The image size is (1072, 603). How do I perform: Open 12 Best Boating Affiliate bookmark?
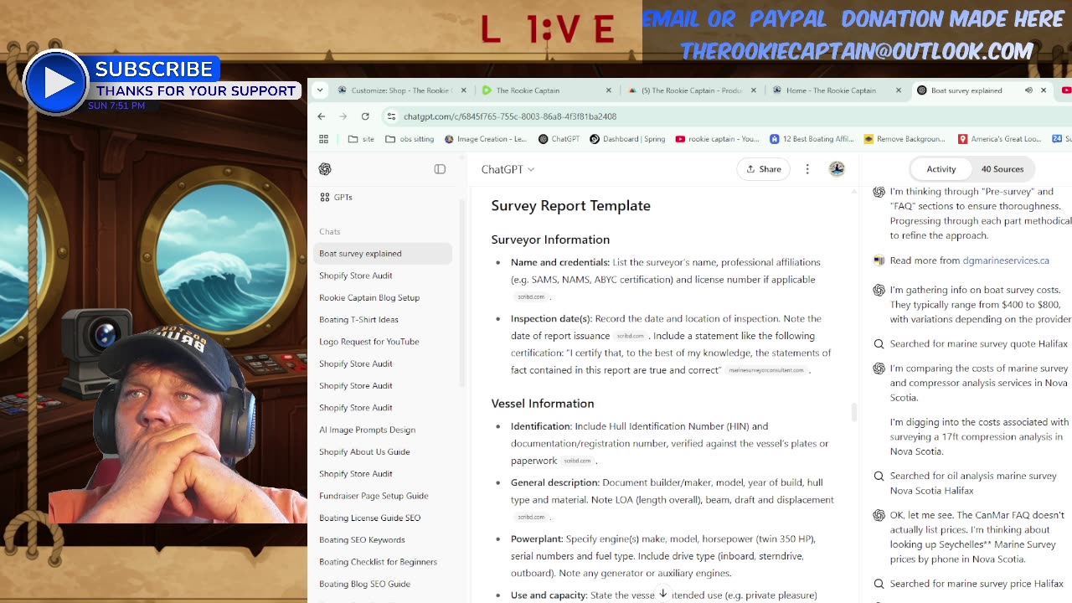tap(812, 139)
